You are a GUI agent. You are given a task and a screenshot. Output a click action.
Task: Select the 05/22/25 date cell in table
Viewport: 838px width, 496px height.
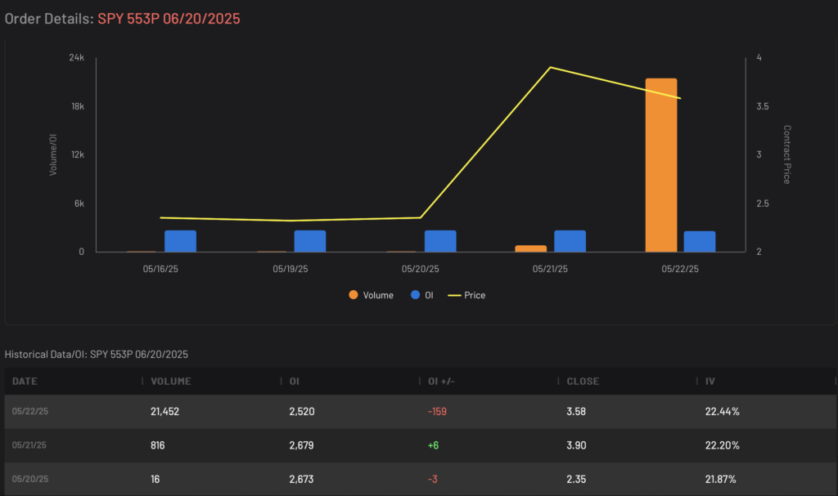[30, 411]
